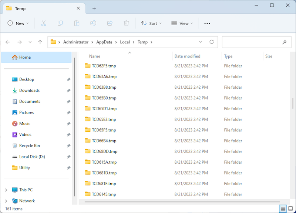Switch to details view layout
Image resolution: width=296 pixels, height=213 pixels.
(283, 209)
